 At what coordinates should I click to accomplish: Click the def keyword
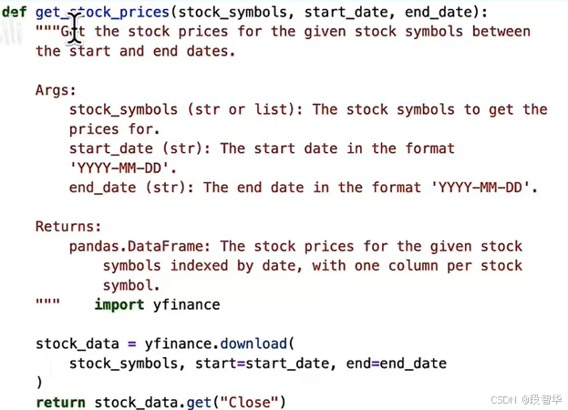[x=14, y=12]
